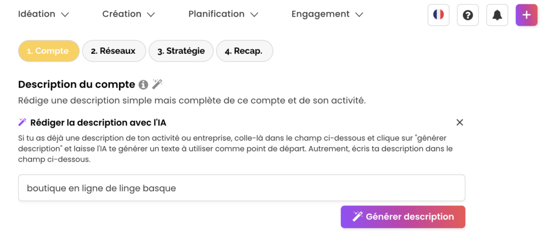Go to the 3. Stratégie step

pos(181,51)
